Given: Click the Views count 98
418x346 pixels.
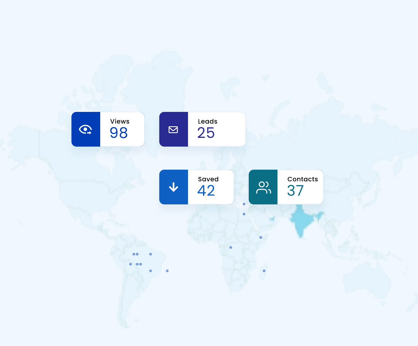Looking at the screenshot, I should [119, 133].
